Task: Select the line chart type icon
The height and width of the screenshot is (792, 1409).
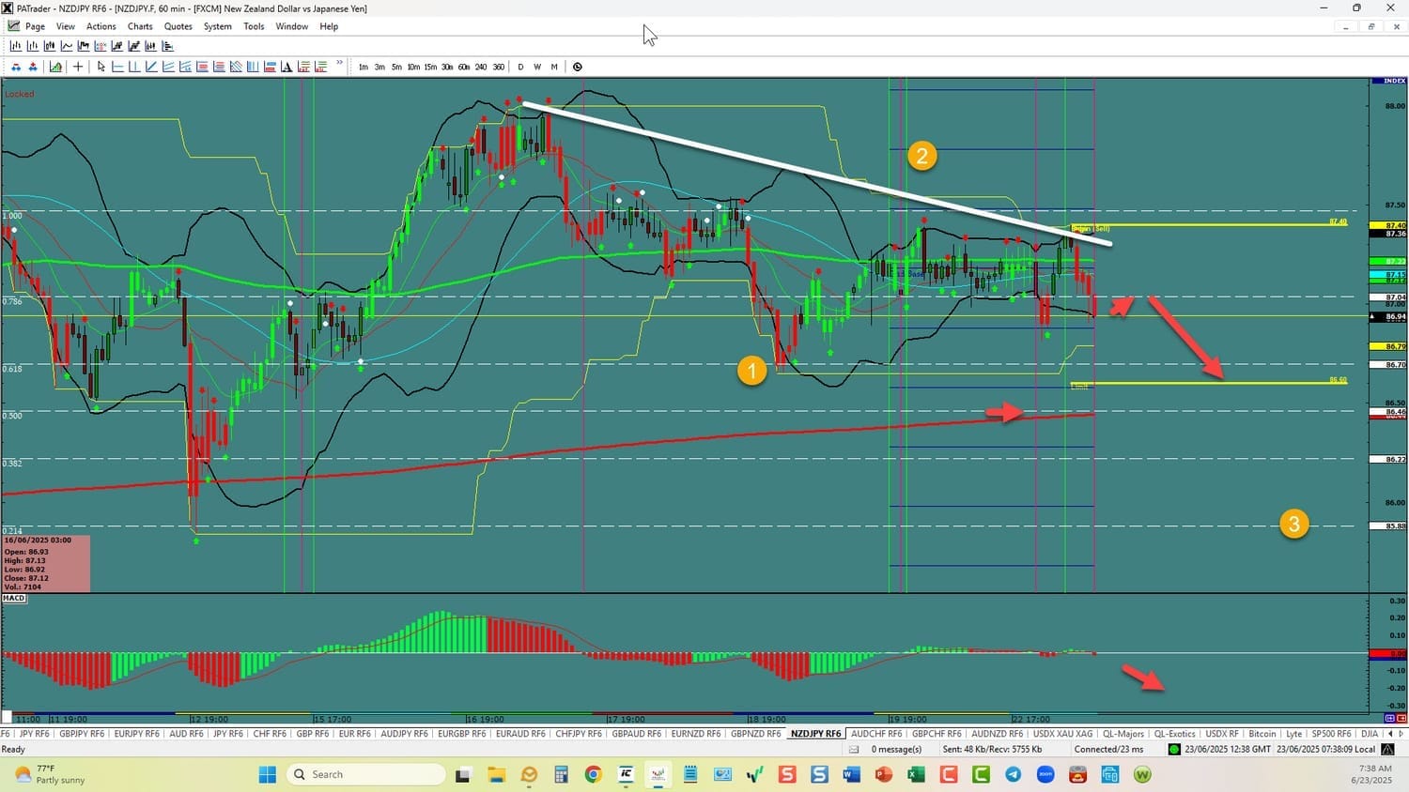Action: click(67, 46)
